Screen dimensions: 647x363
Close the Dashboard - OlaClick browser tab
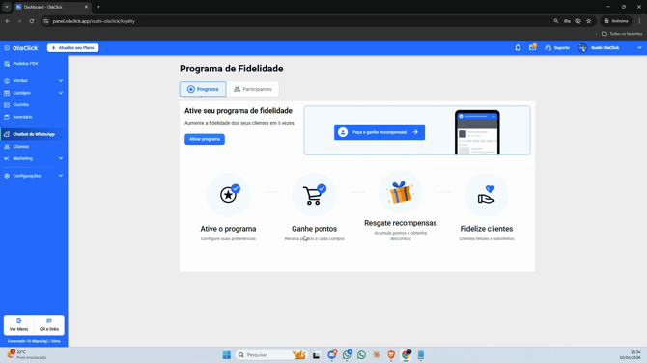tap(86, 7)
